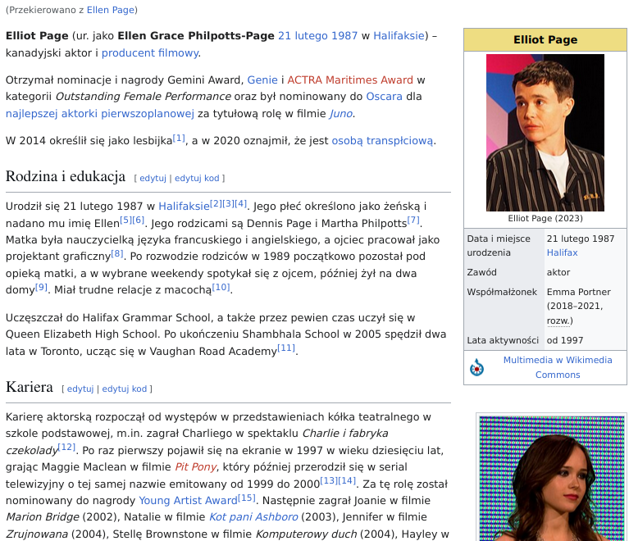Jump to footnote reference [4]
This screenshot has height=541, width=629.
click(x=240, y=204)
